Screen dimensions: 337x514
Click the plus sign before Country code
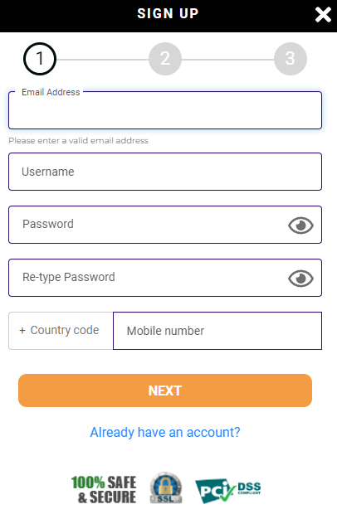[x=22, y=331]
